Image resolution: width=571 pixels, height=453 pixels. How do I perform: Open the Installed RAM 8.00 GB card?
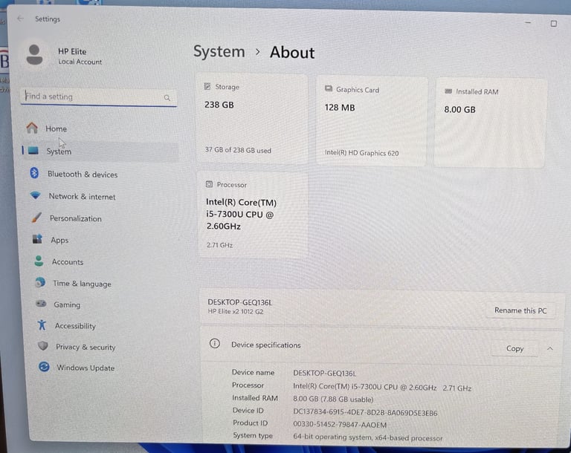pyautogui.click(x=491, y=123)
